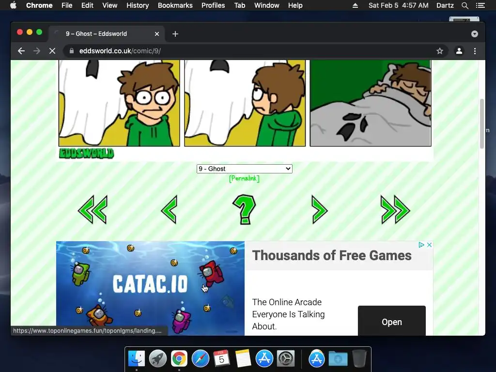
Task: Open the Profiles menu
Action: coord(213,5)
